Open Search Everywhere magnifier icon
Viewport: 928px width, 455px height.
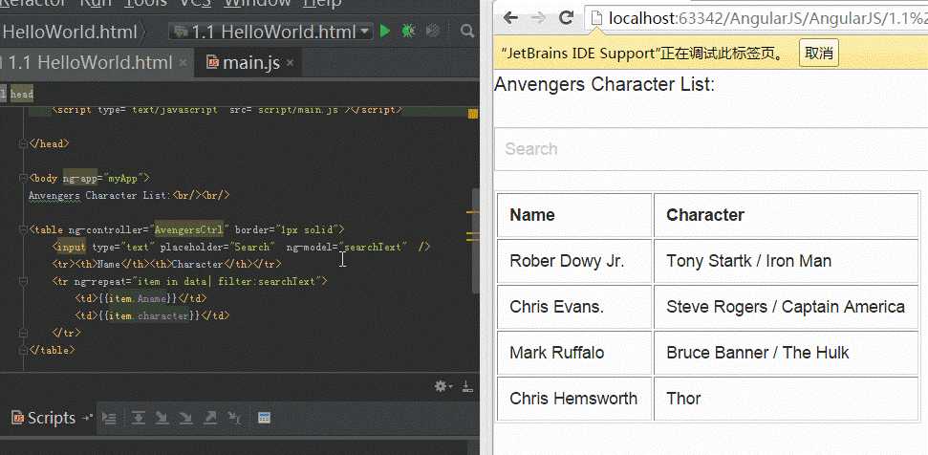pyautogui.click(x=467, y=31)
